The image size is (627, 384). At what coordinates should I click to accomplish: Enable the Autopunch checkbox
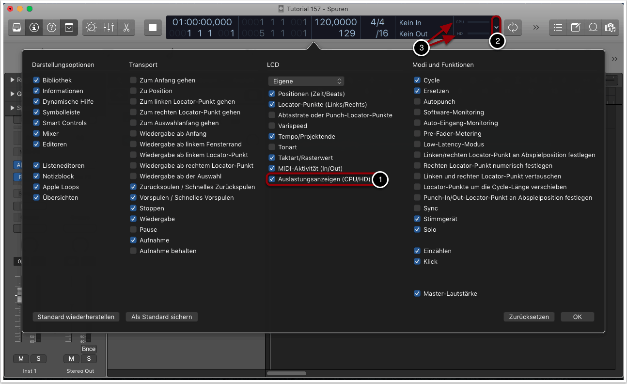[x=417, y=101]
